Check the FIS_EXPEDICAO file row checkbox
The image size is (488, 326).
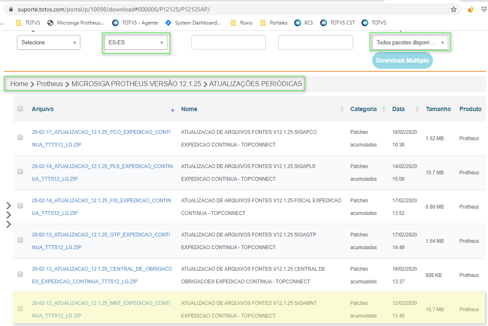click(20, 206)
